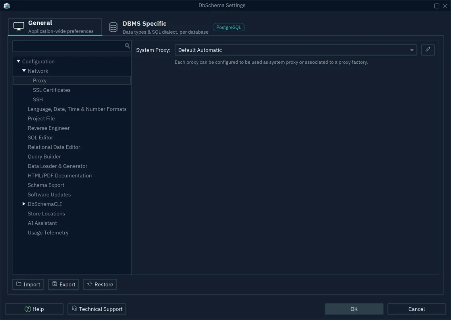Open AI Assistant settings
451x320 pixels.
pyautogui.click(x=42, y=223)
